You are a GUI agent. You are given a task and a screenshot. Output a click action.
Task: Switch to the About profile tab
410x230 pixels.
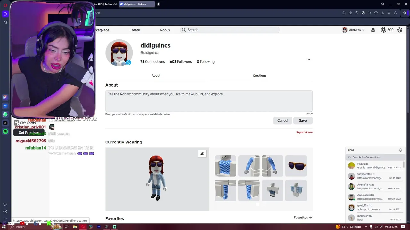(156, 76)
